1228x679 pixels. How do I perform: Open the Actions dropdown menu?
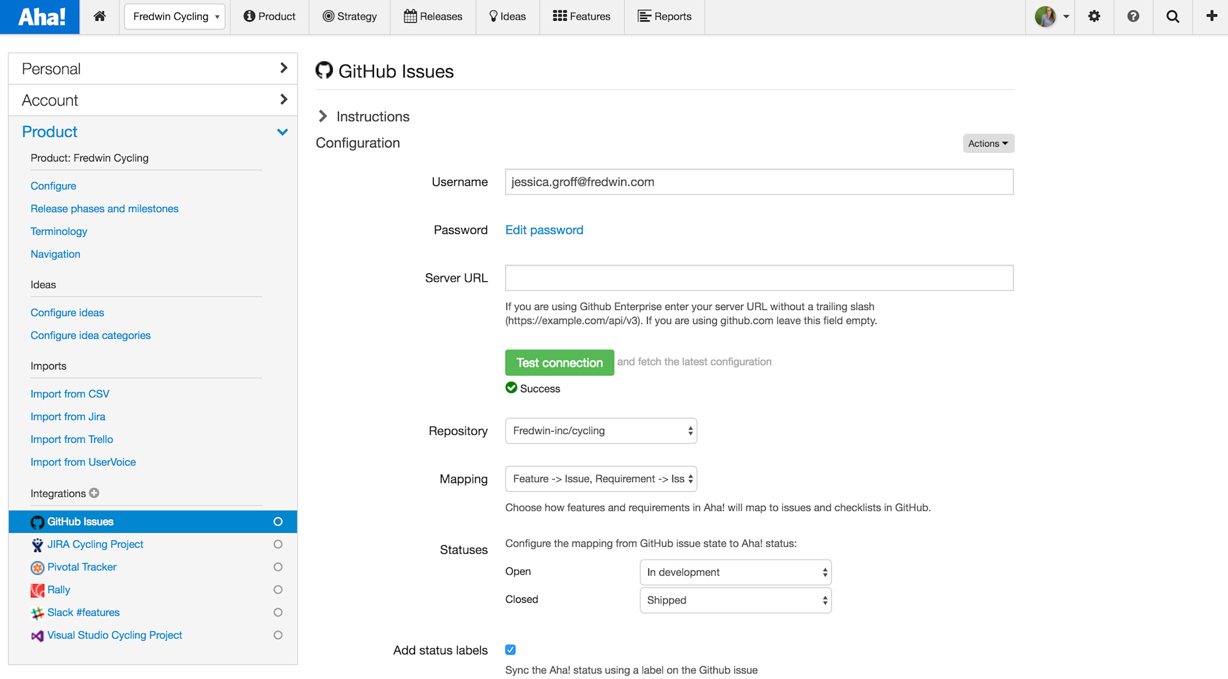pyautogui.click(x=988, y=144)
